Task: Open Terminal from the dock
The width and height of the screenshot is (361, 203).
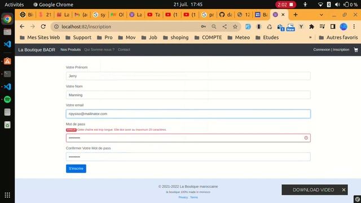Action: point(7,74)
